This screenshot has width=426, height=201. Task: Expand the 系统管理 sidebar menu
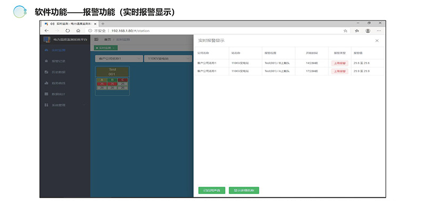tap(65, 105)
